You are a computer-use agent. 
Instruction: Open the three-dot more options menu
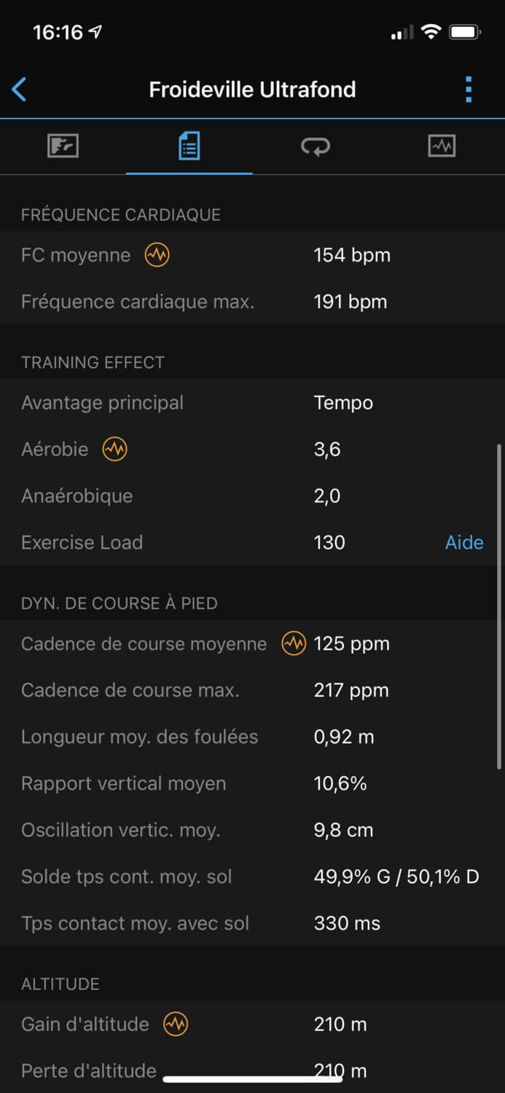click(x=469, y=90)
